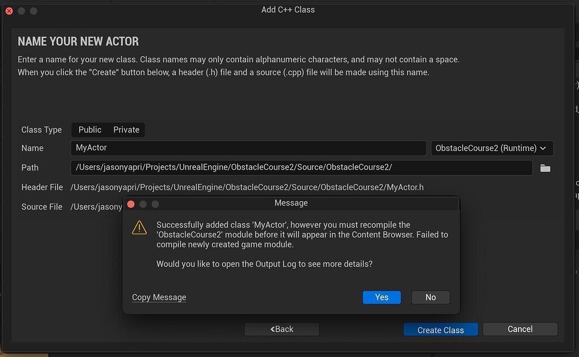Cancel the Add C++ Class wizard
This screenshot has width=579, height=357.
520,329
